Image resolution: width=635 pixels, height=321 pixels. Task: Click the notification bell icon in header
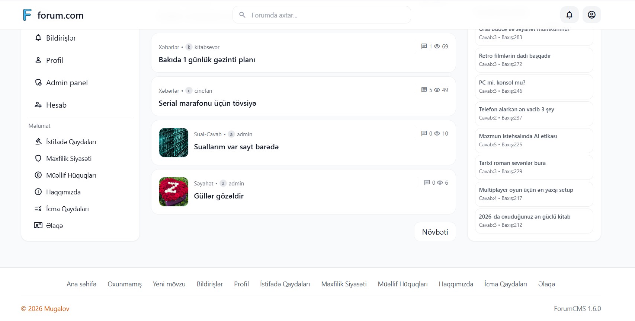569,15
